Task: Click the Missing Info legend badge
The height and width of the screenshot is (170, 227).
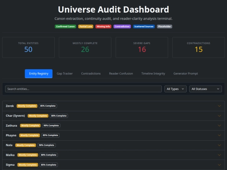Action: [x=103, y=26]
